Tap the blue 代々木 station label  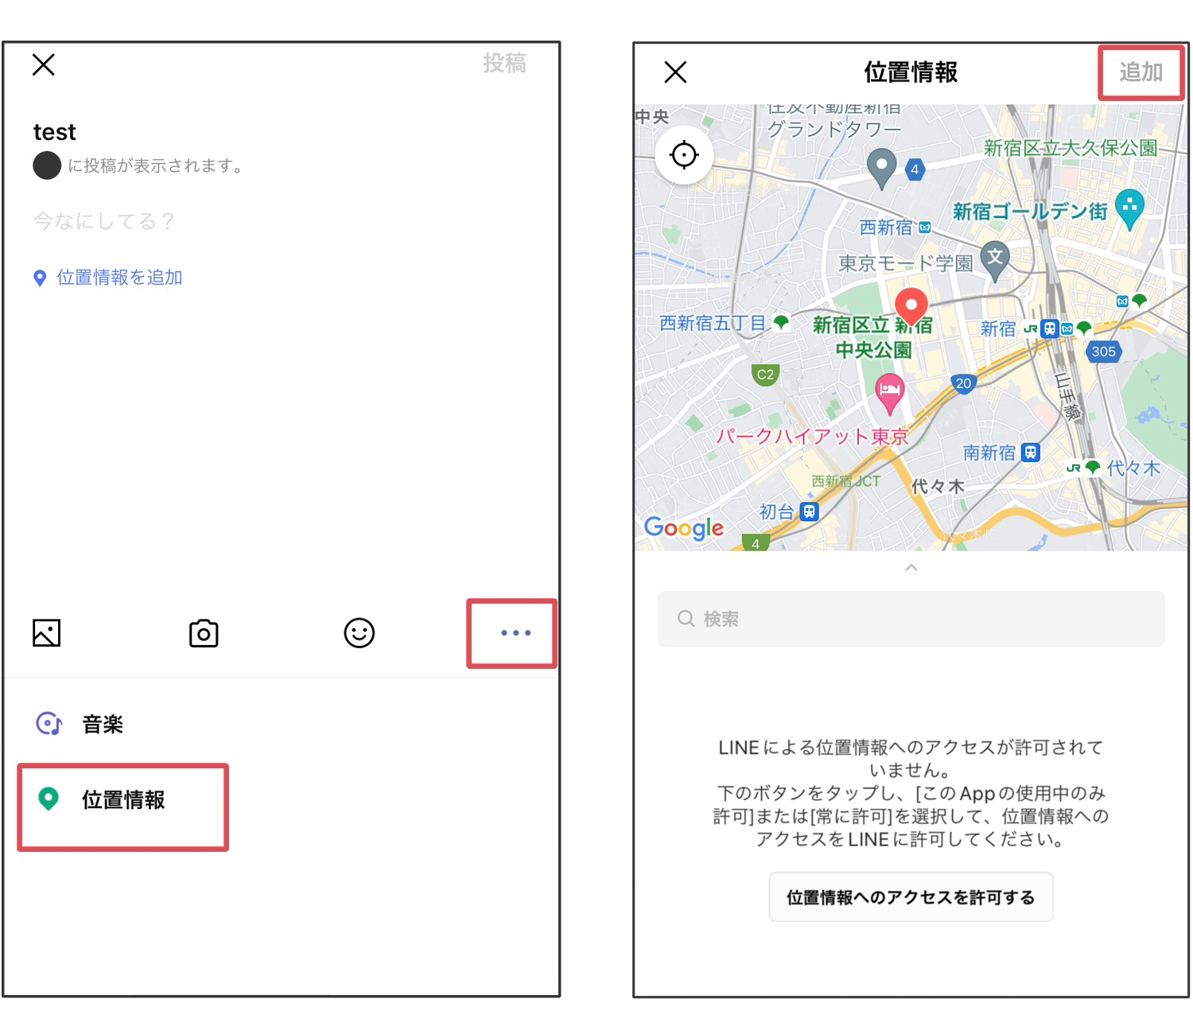tap(1133, 468)
